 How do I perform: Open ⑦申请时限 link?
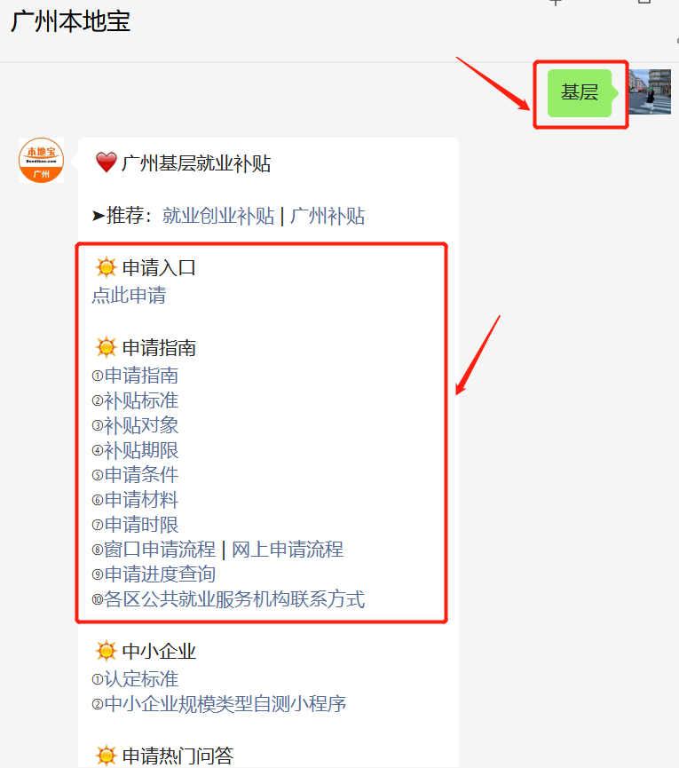(x=135, y=525)
